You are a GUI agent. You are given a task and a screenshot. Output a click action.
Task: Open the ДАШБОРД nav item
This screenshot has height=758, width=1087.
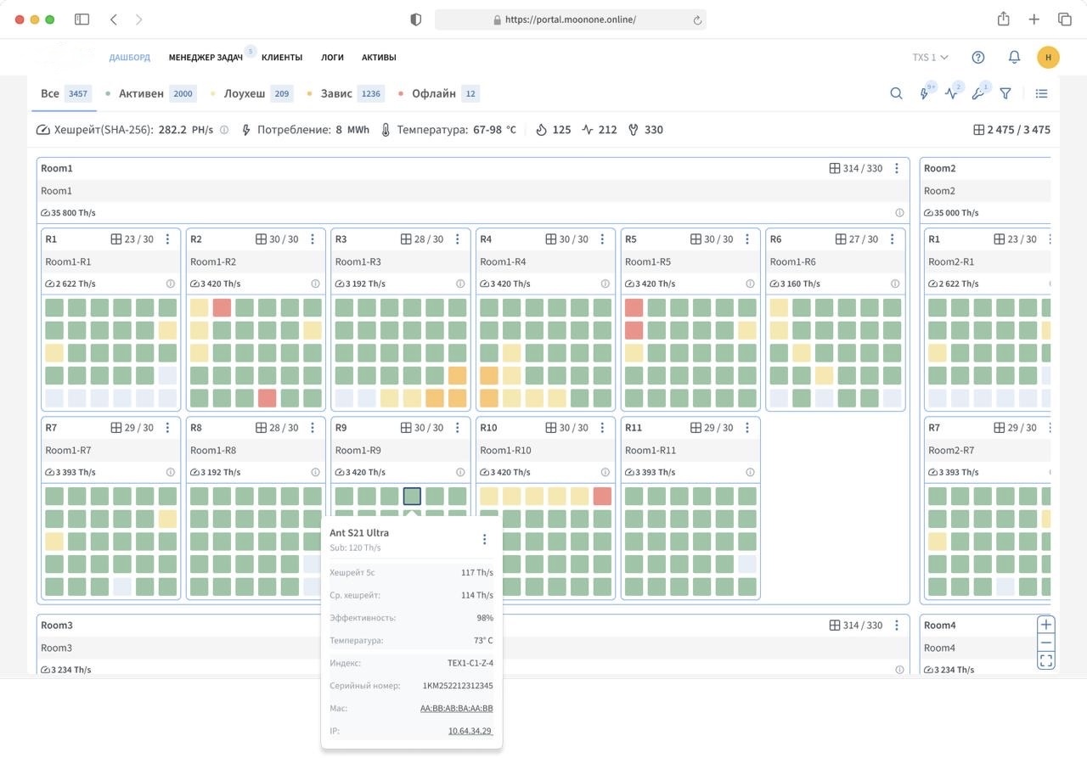129,58
